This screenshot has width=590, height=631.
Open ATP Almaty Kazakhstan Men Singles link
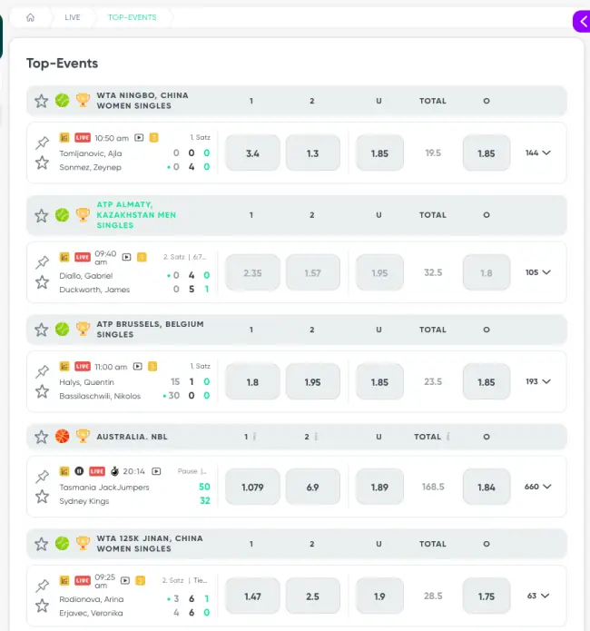coord(136,215)
